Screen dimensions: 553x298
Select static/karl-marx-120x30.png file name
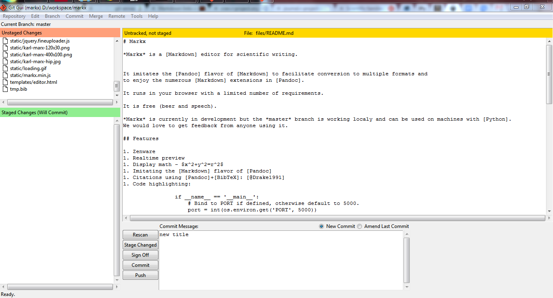pyautogui.click(x=40, y=48)
